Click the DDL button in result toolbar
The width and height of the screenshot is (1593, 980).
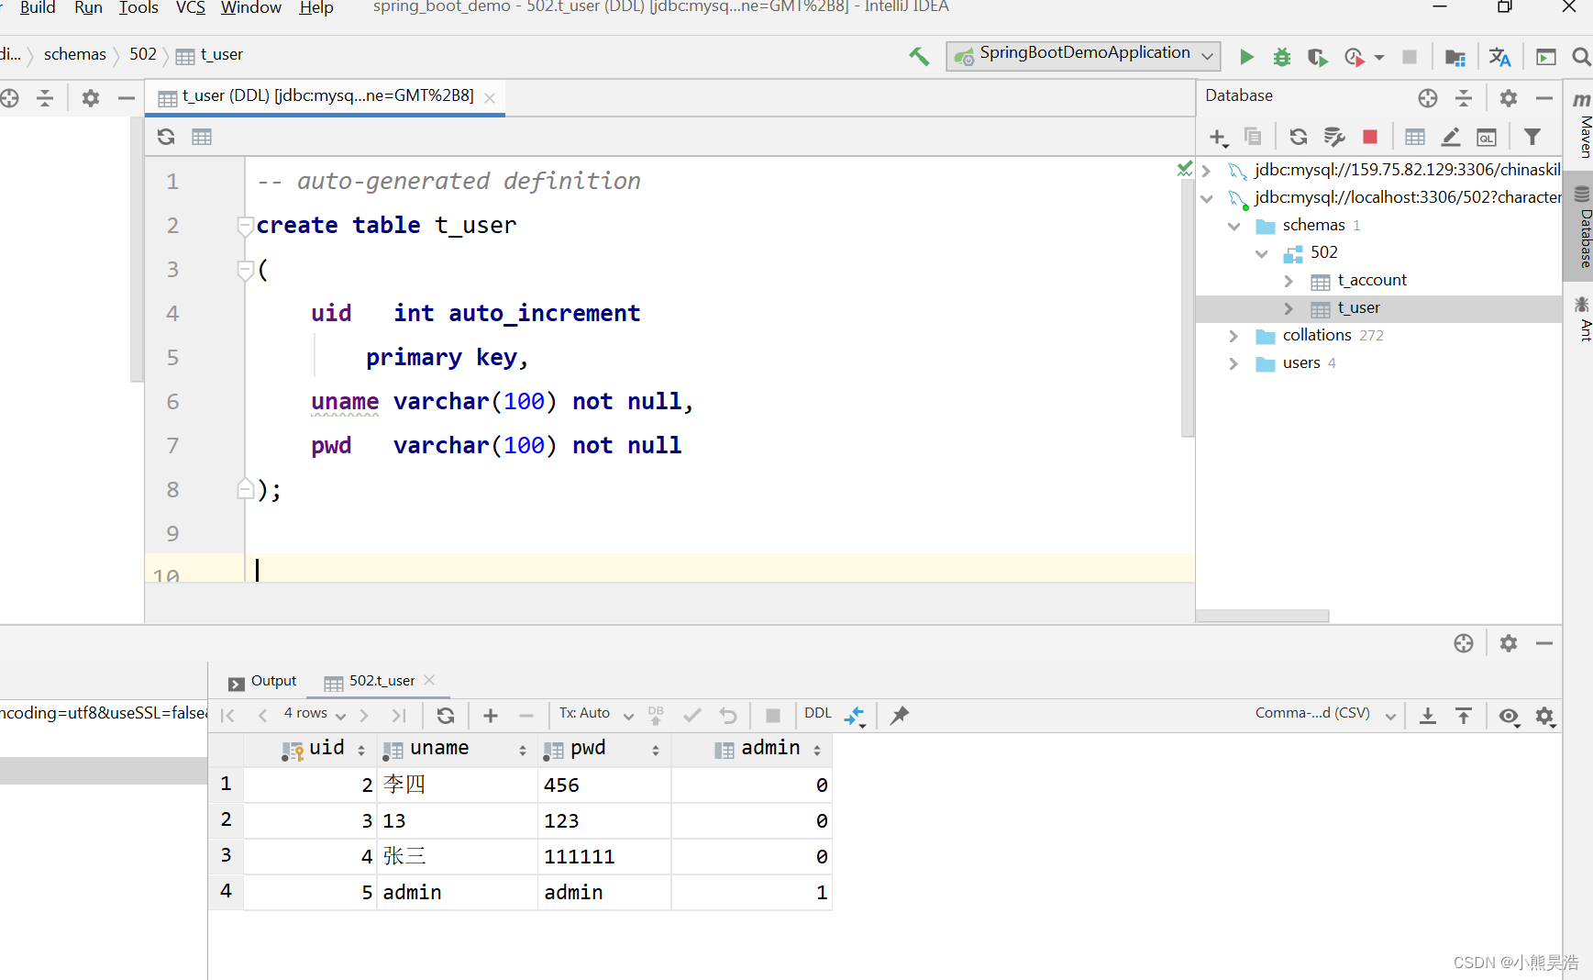pyautogui.click(x=818, y=713)
